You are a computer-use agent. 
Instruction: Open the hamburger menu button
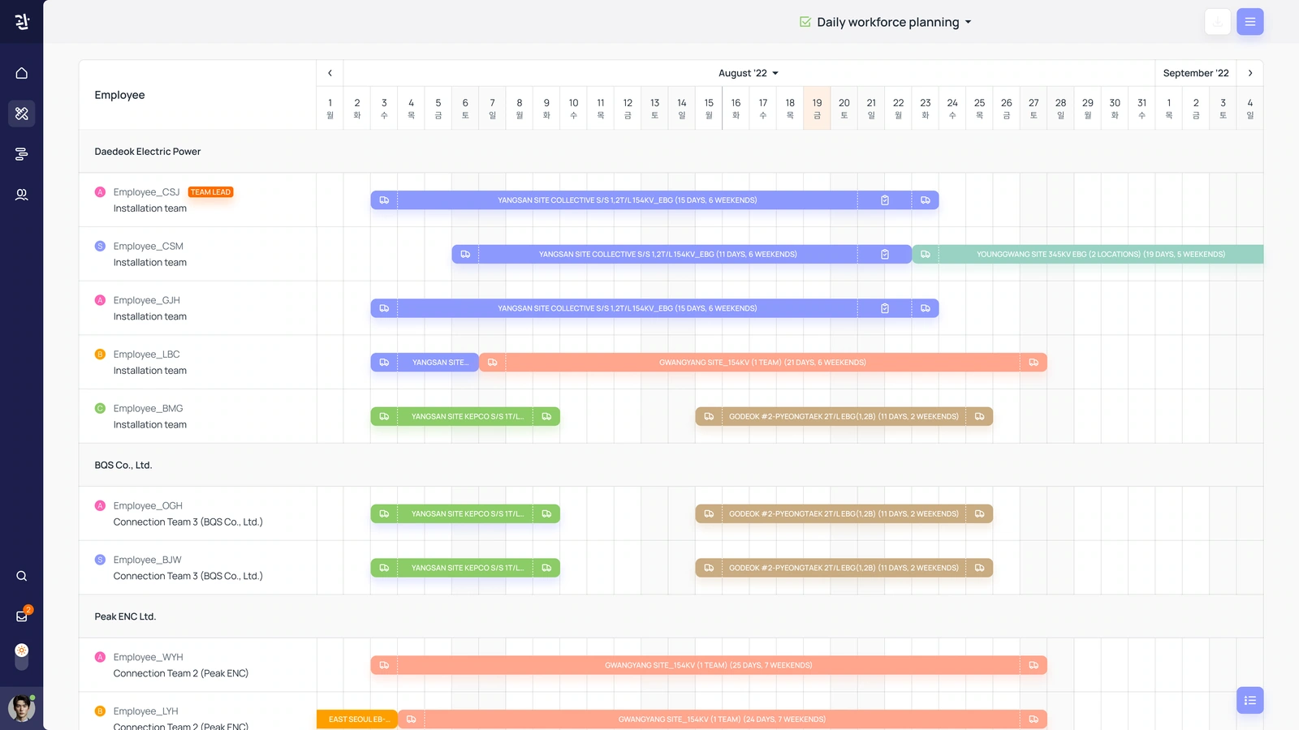coord(1250,22)
